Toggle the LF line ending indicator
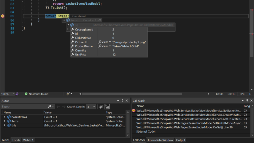 point(251,94)
